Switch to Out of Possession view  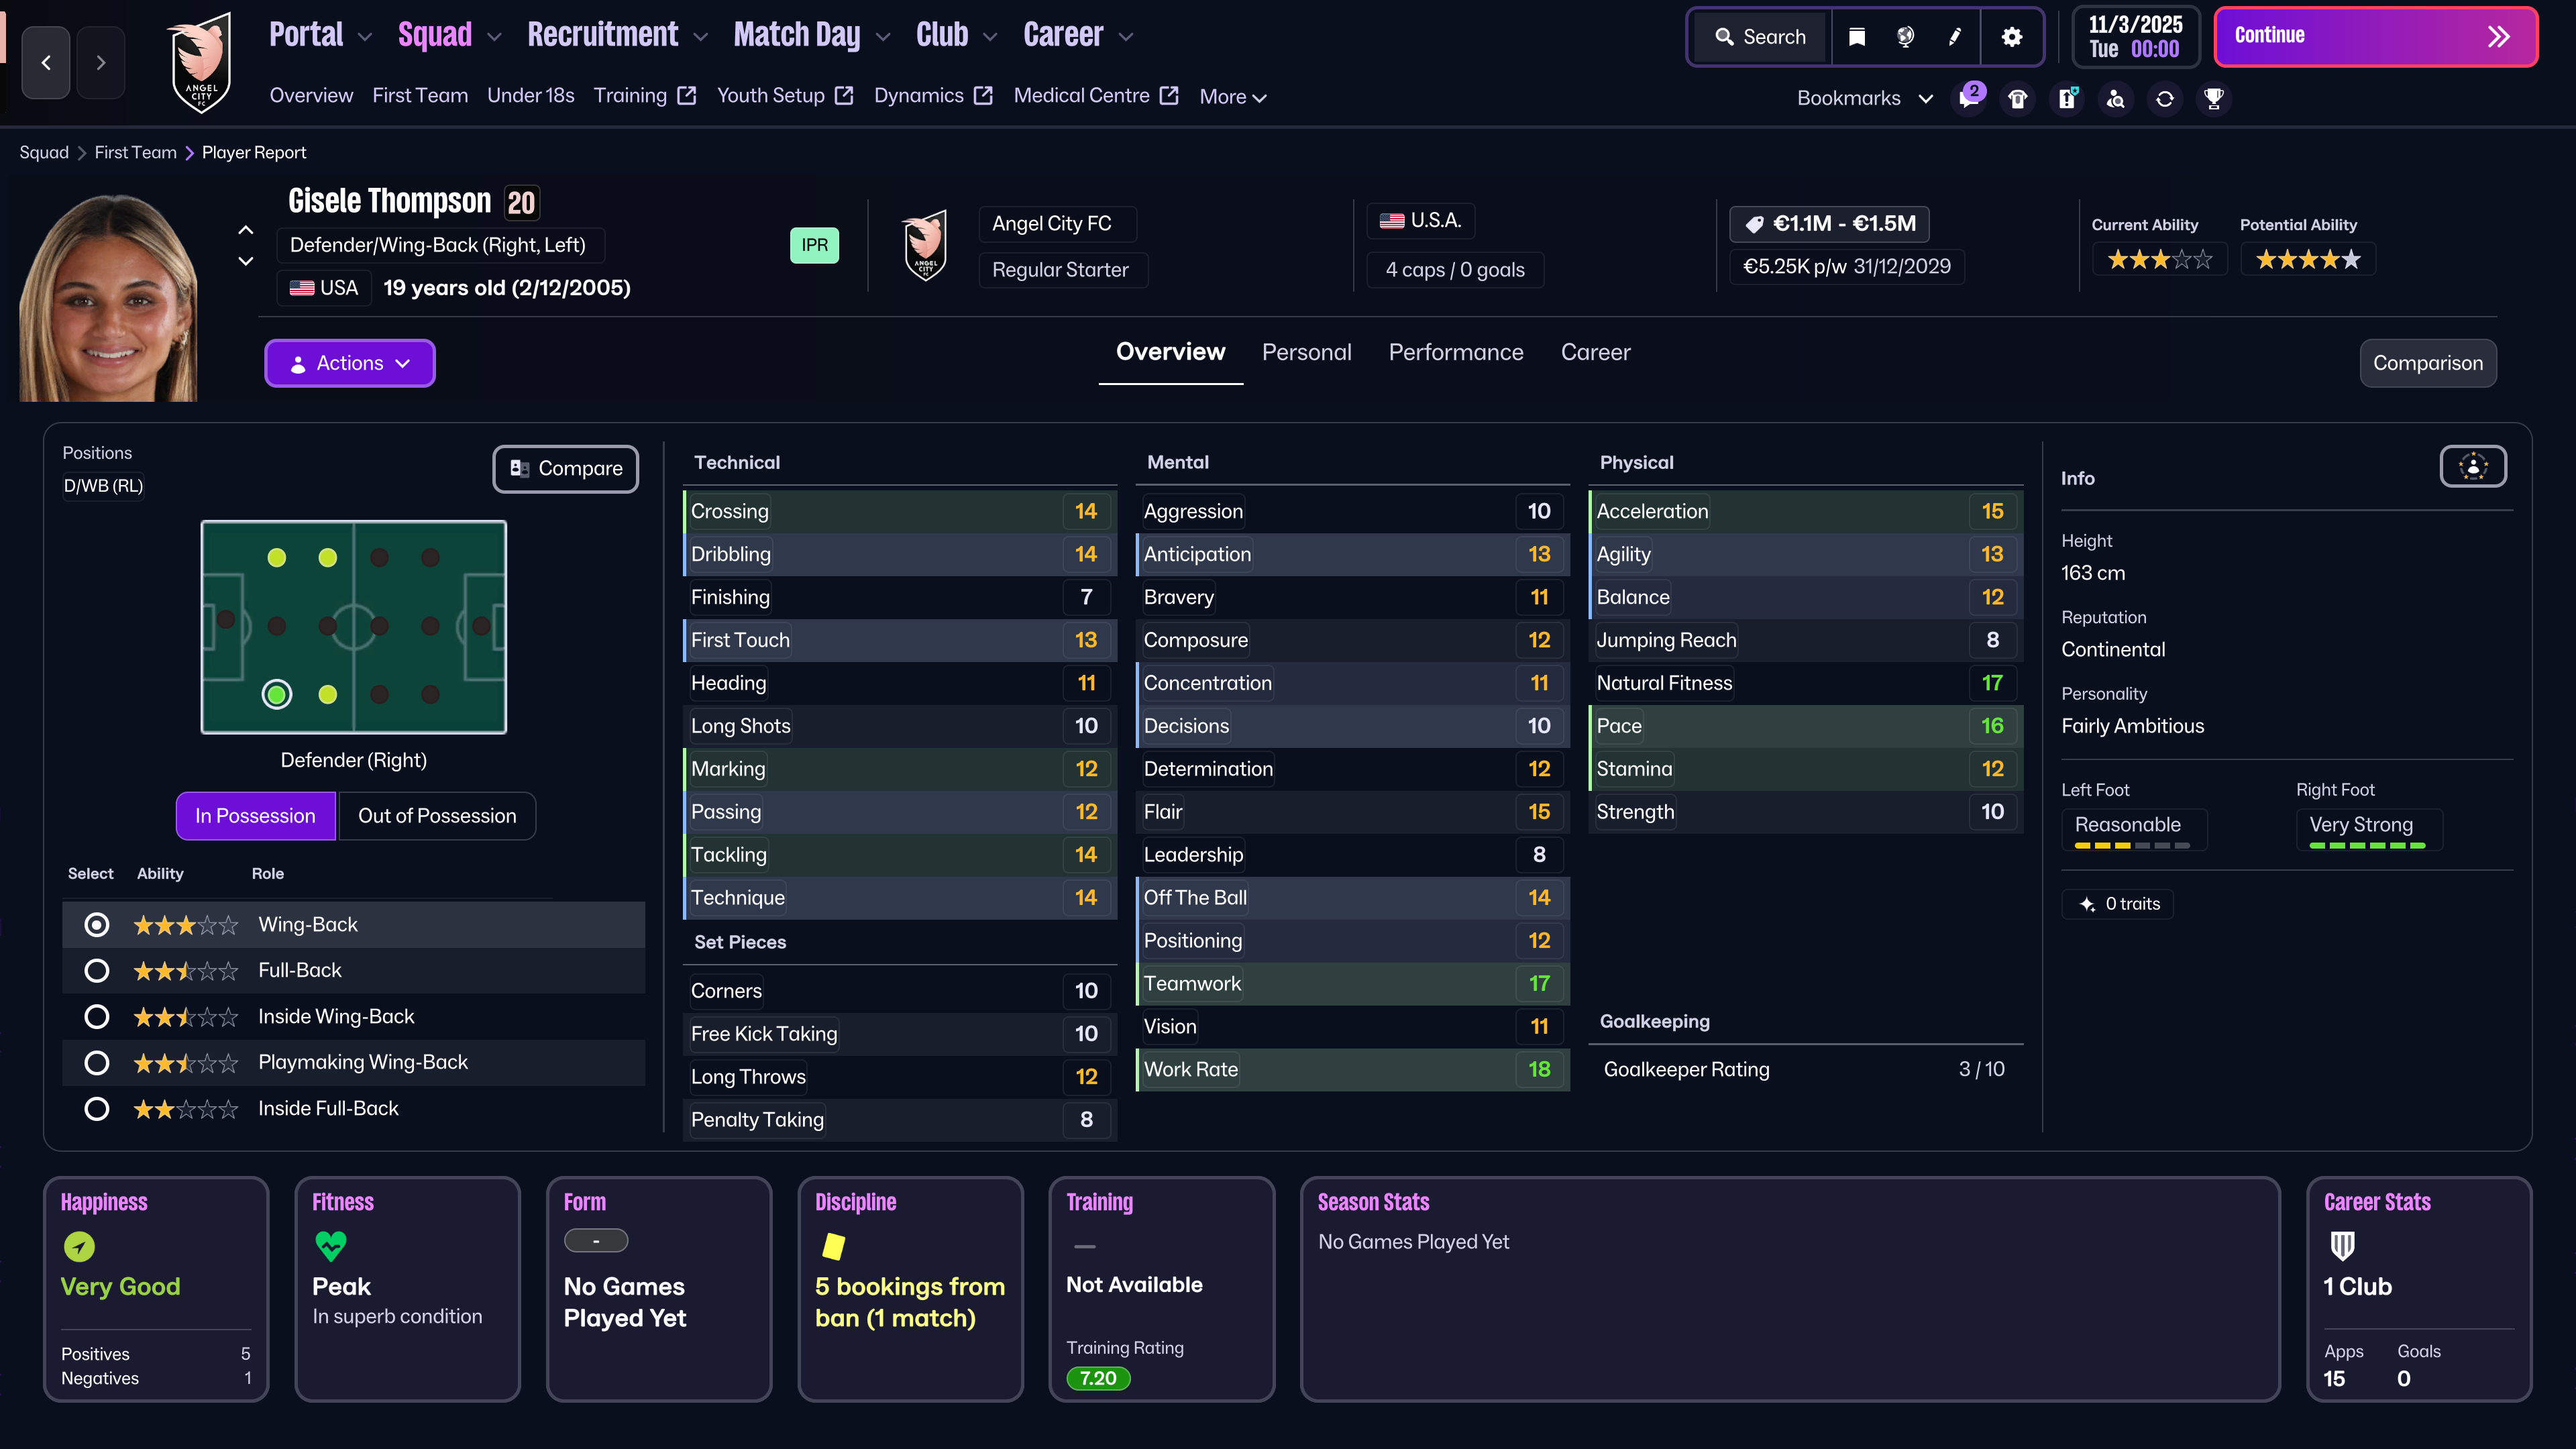(x=437, y=815)
